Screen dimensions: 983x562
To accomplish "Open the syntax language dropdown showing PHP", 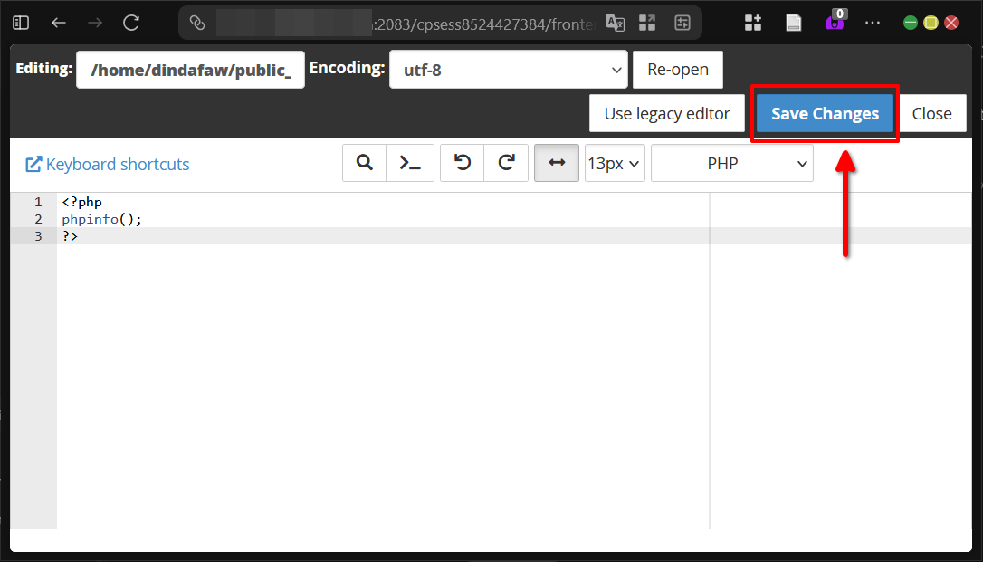I will click(x=731, y=163).
